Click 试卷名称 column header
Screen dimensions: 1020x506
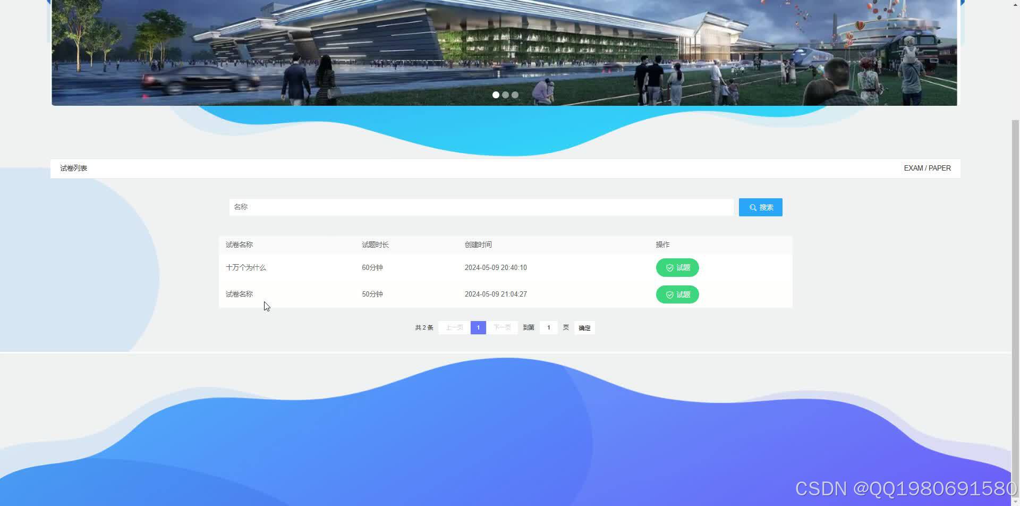point(239,244)
